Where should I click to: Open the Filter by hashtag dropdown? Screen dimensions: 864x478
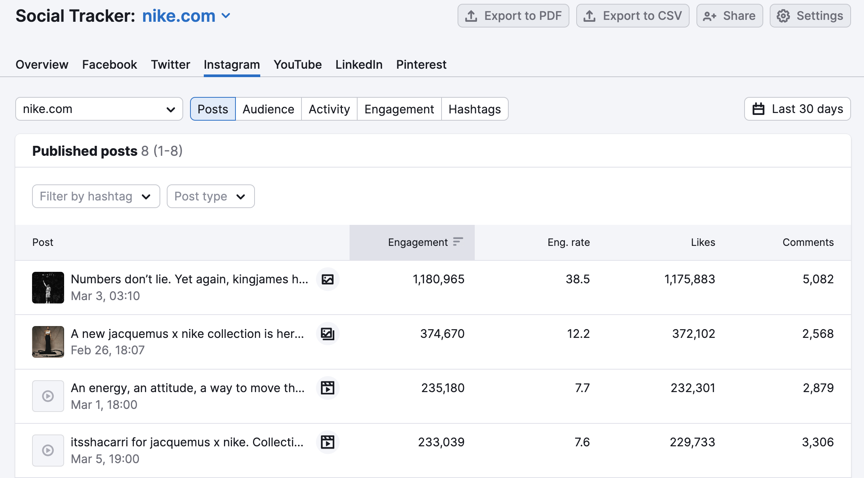pyautogui.click(x=96, y=197)
